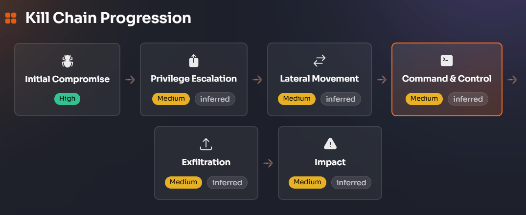Screen dimensions: 526x215
Task: Click the inferred tag on Command & Control
Action: 468,99
